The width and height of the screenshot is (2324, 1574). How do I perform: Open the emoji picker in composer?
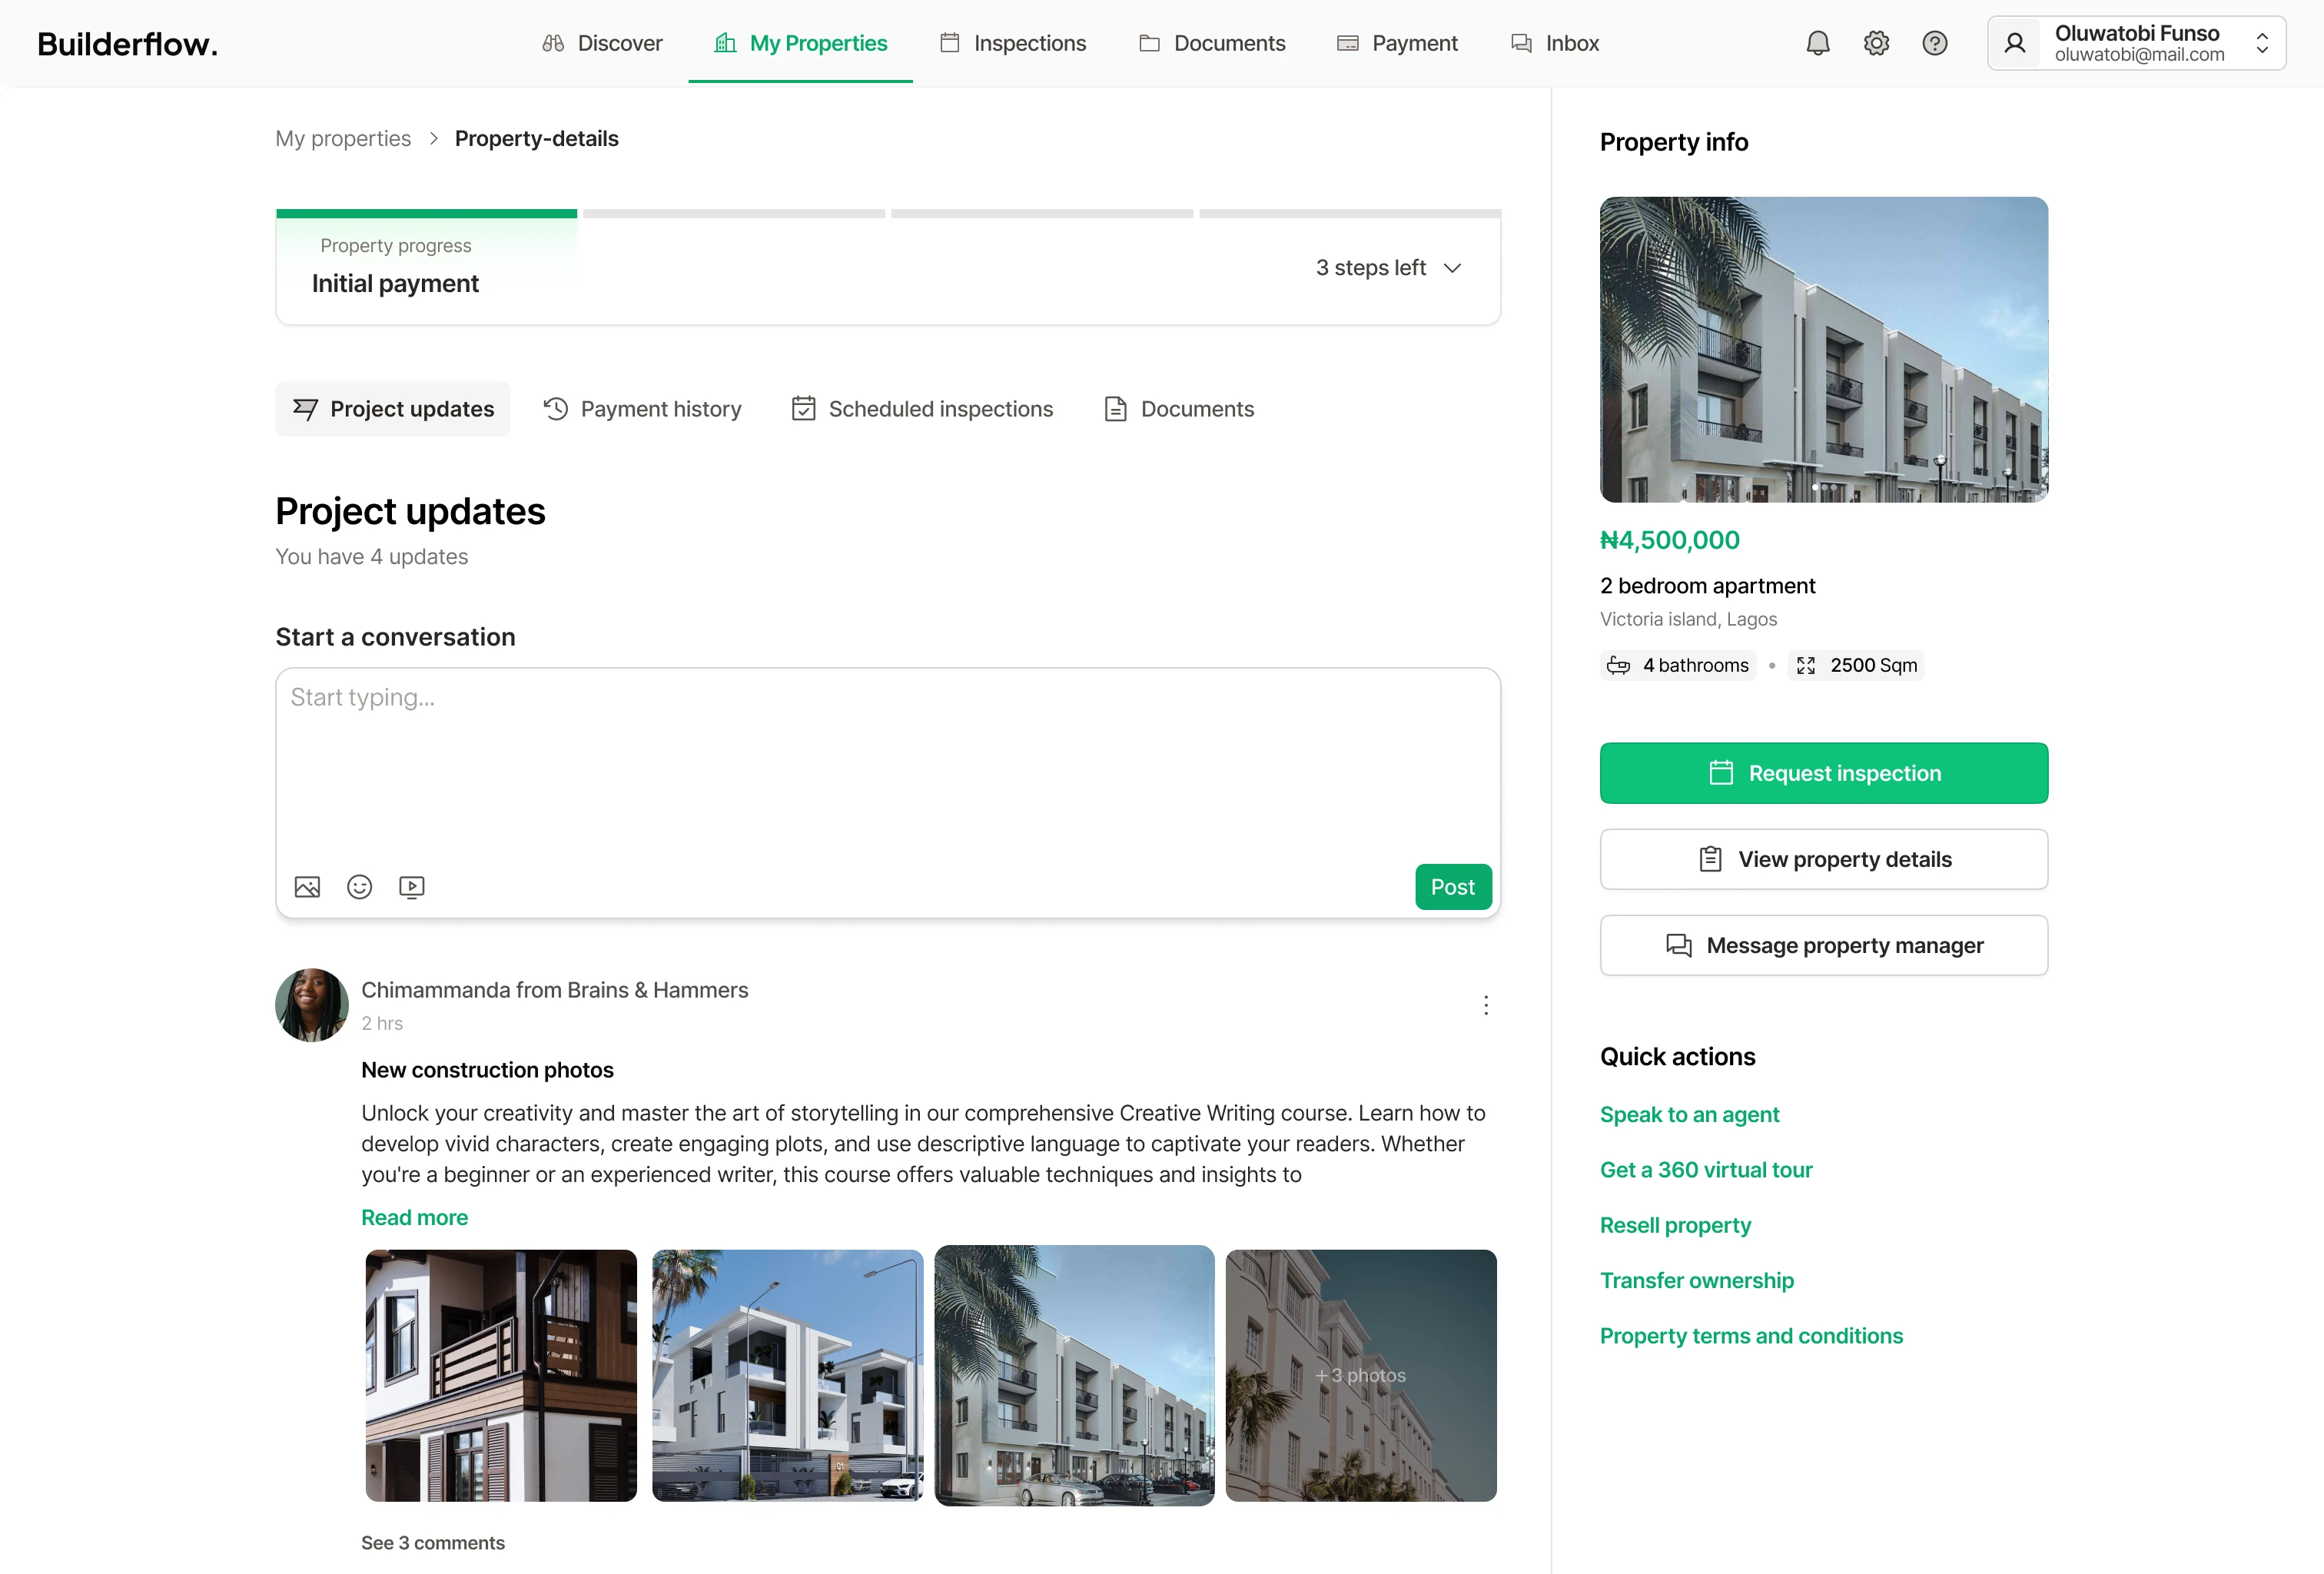pos(359,887)
